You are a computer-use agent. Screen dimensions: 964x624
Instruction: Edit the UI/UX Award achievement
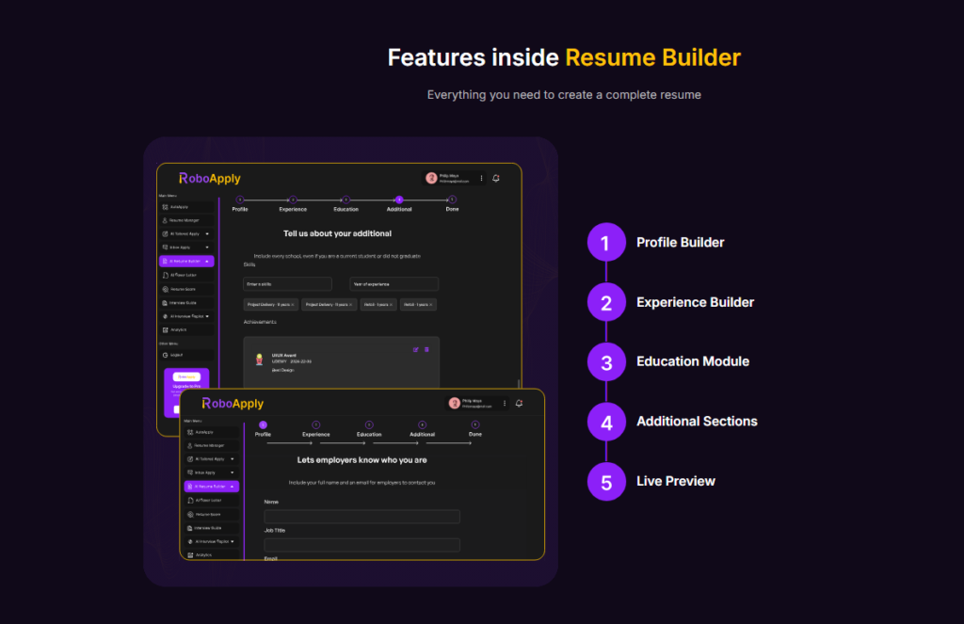416,349
